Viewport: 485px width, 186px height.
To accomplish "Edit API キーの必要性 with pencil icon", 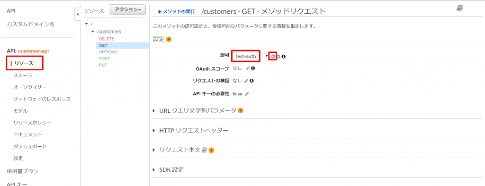I will point(247,94).
